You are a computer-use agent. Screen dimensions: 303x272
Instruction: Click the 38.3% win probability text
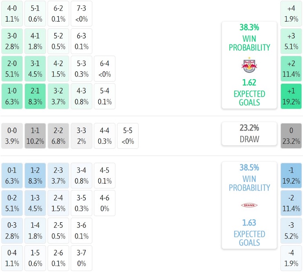[249, 27]
